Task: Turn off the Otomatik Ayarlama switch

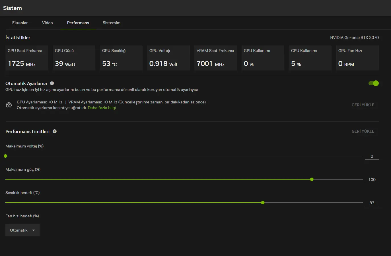Action: coord(373,83)
